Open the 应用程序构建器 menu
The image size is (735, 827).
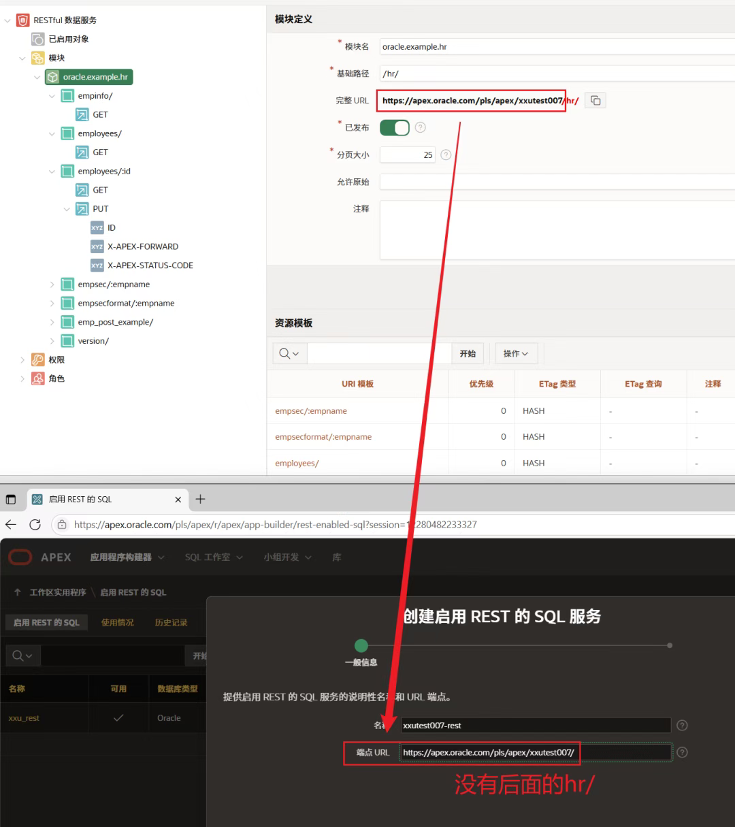[x=127, y=557]
